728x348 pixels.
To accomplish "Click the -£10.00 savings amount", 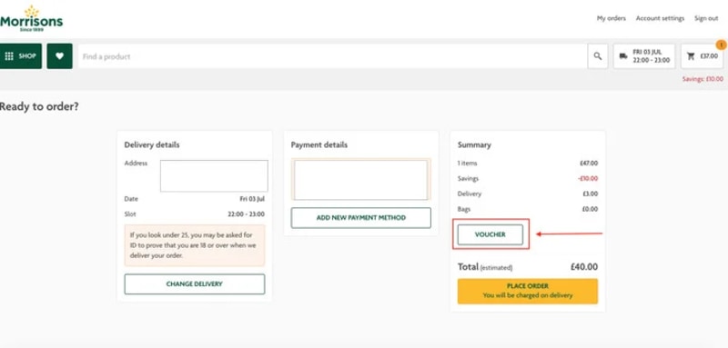I will 588,178.
